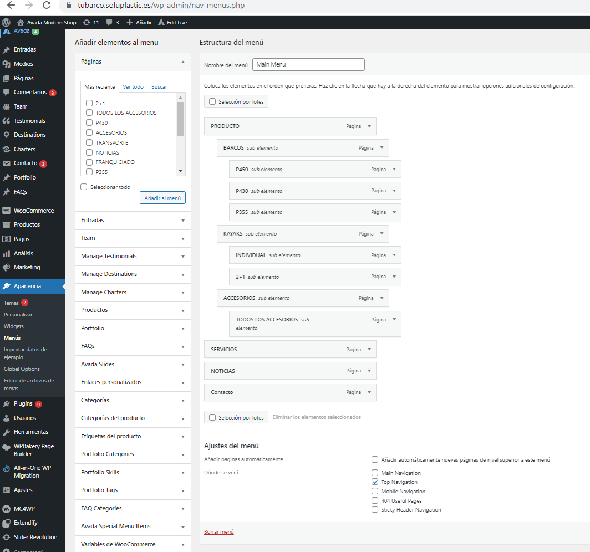Collapse the Páginas panel arrow
This screenshot has width=590, height=552.
pyautogui.click(x=183, y=62)
